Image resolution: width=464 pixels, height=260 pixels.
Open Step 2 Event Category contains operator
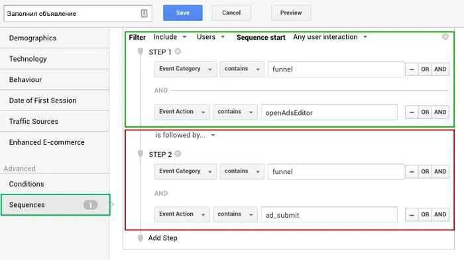(242, 171)
